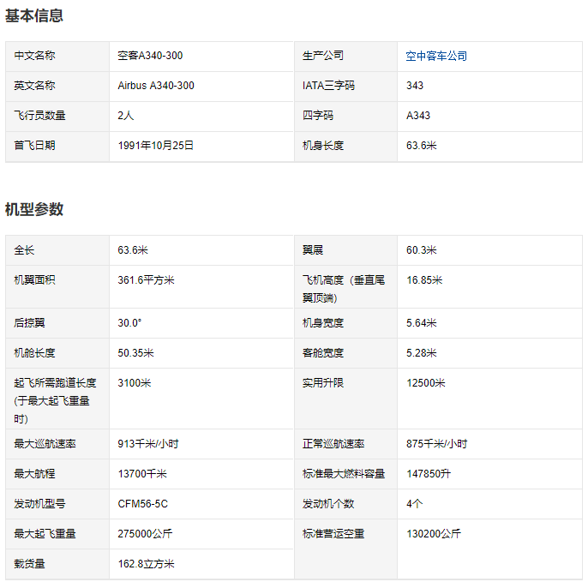Click the wingspan value 60.3米
The height and width of the screenshot is (582, 588).
point(422,250)
